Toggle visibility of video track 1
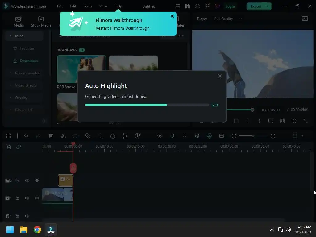Viewport: 316px width, 237px height. coord(37,198)
